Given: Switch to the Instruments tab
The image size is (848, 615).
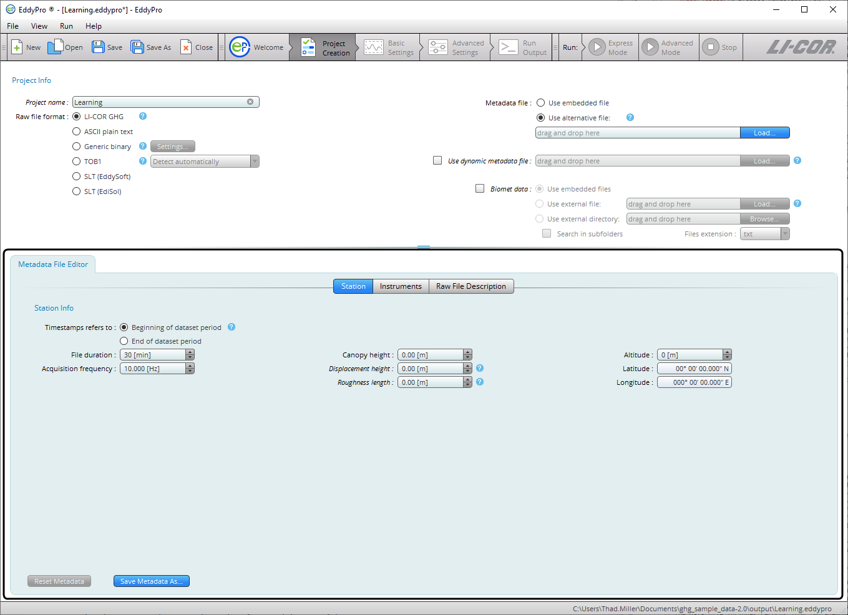Looking at the screenshot, I should coord(401,286).
